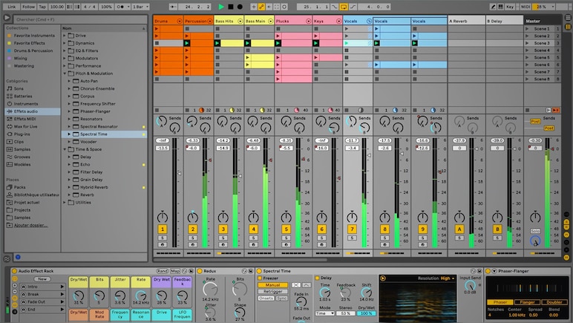Solo track 7 with S button
Viewport: 573px width, 323px height.
coord(352,238)
